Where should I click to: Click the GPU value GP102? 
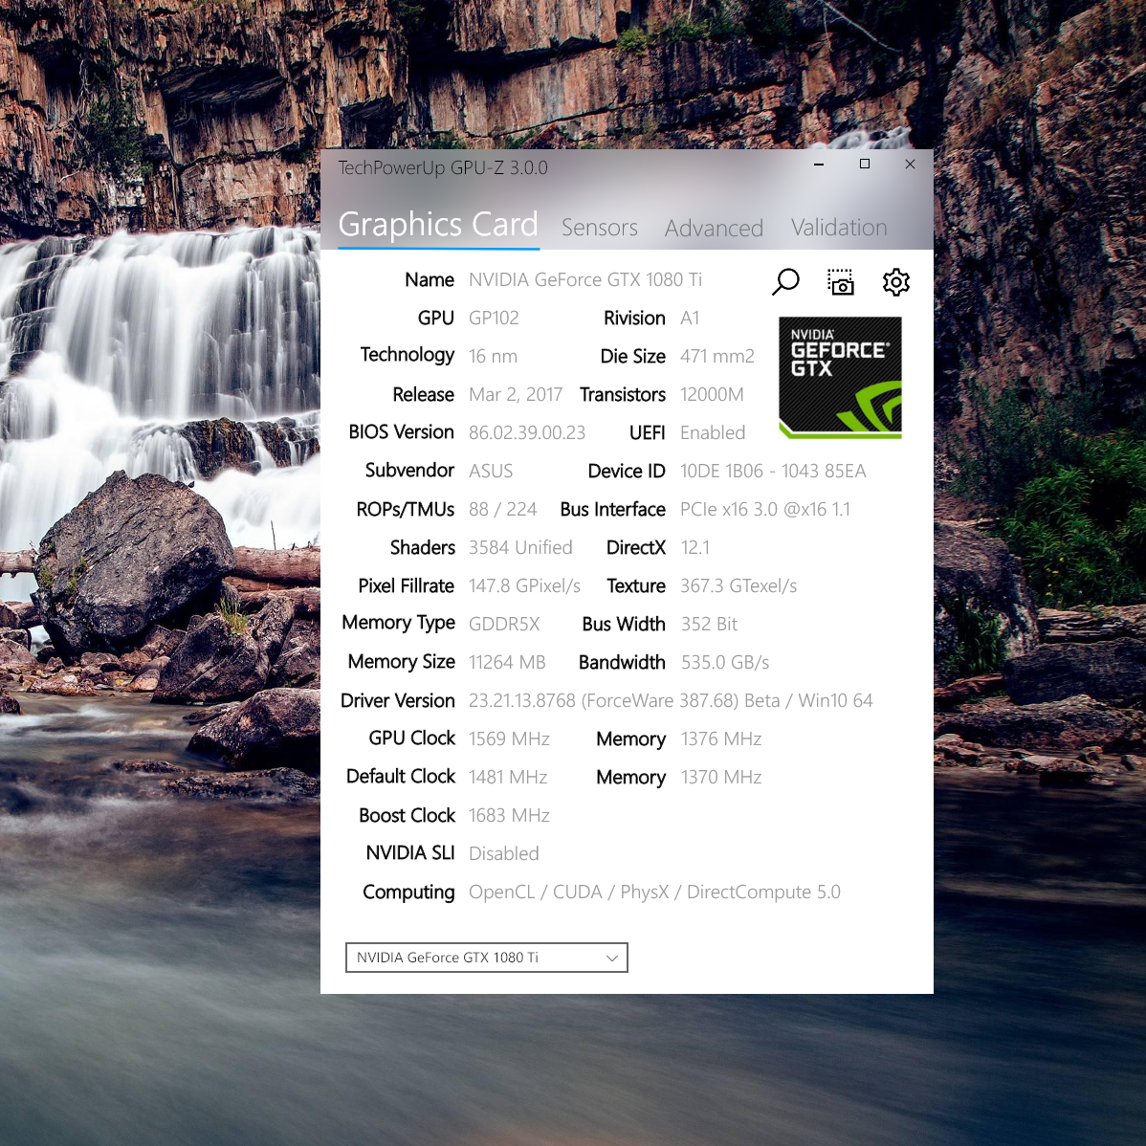pyautogui.click(x=494, y=318)
